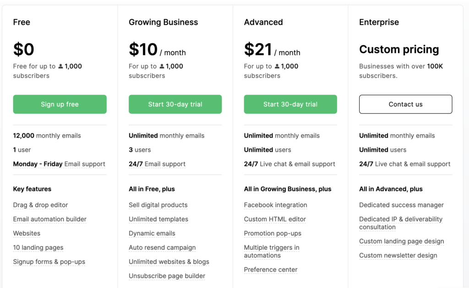Click subscriber person icon in Growing Business plan
The height and width of the screenshot is (288, 469).
coord(162,66)
